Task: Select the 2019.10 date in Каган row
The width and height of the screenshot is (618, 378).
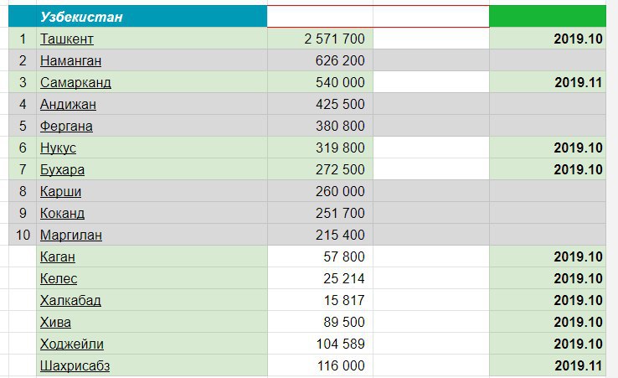Action: (x=548, y=256)
